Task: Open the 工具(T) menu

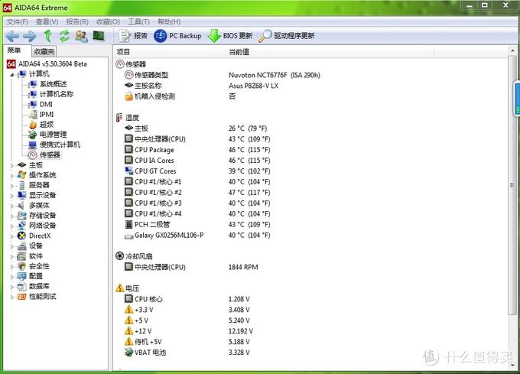Action: 139,22
